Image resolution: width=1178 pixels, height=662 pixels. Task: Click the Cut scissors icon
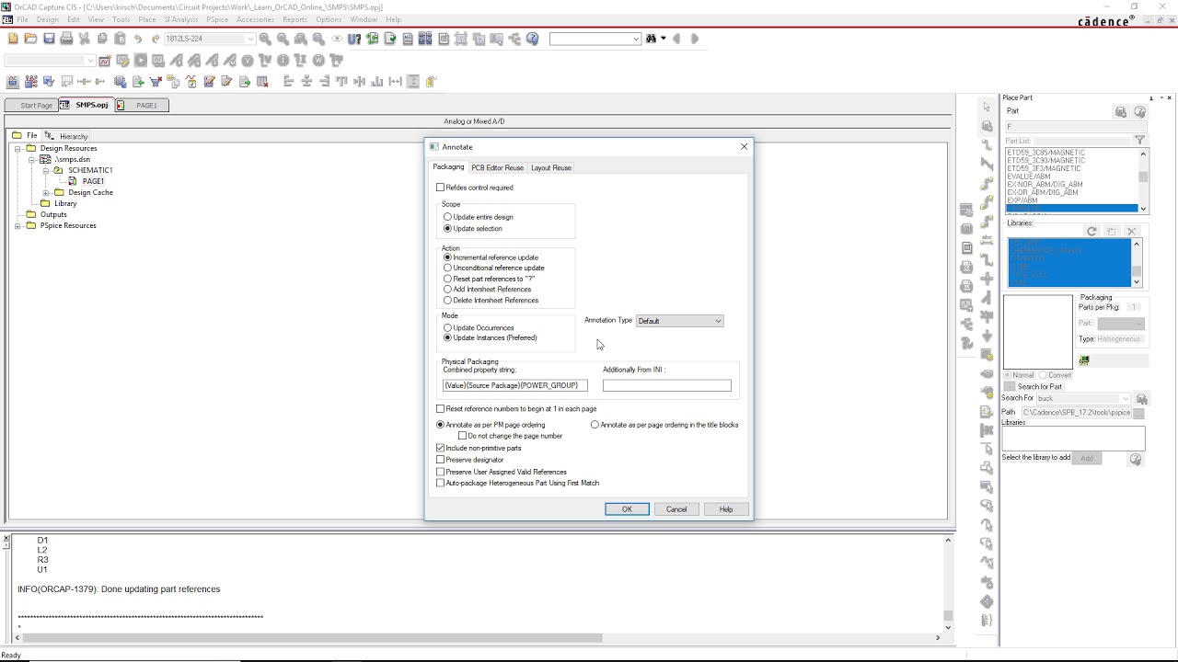tap(84, 39)
